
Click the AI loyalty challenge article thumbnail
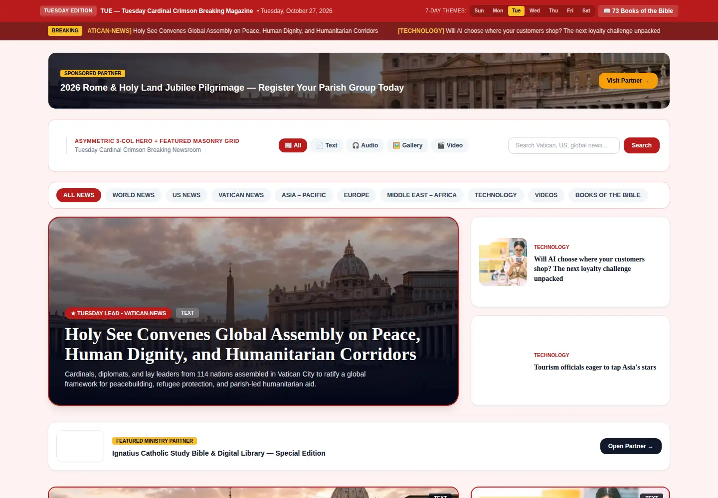(503, 262)
